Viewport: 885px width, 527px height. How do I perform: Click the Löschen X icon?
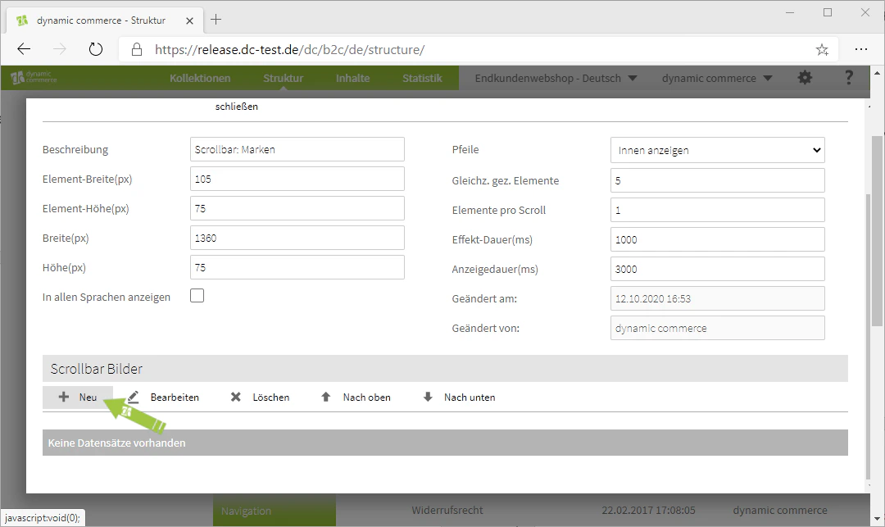click(236, 398)
